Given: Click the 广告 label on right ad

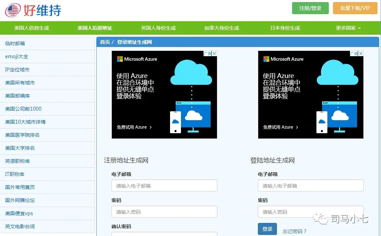Looking at the screenshot, I should [354, 54].
